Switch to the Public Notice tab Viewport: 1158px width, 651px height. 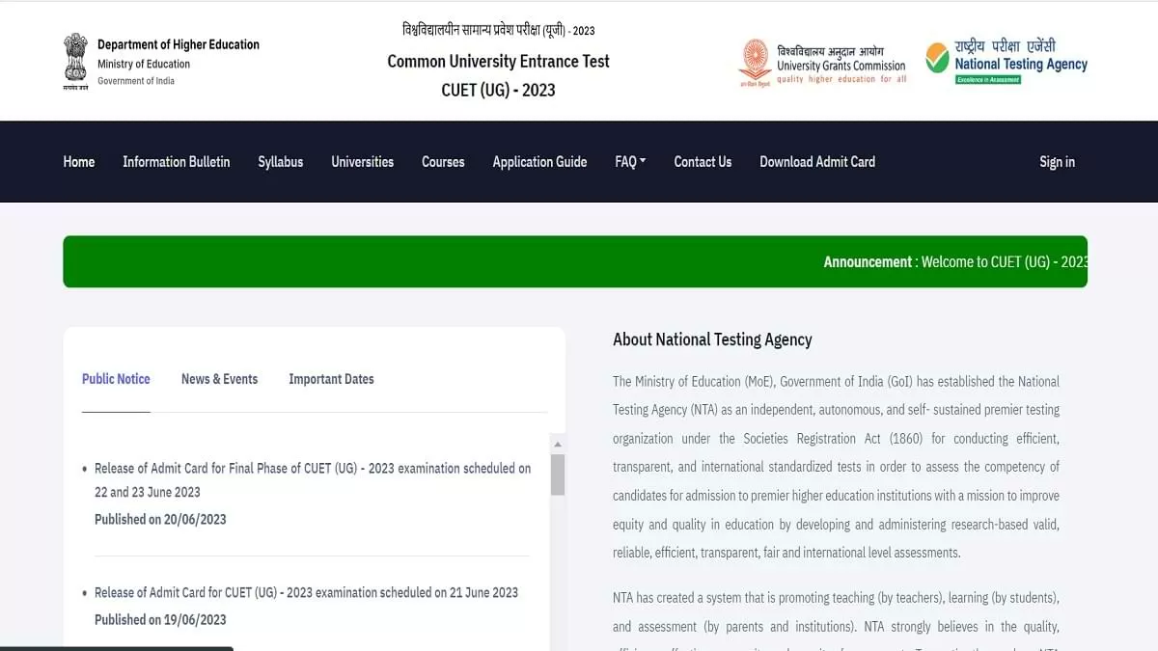pos(116,379)
